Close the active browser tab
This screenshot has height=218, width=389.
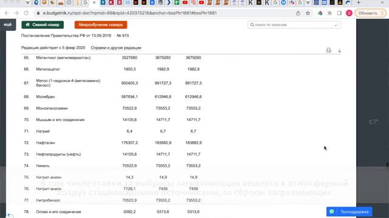point(94,2)
